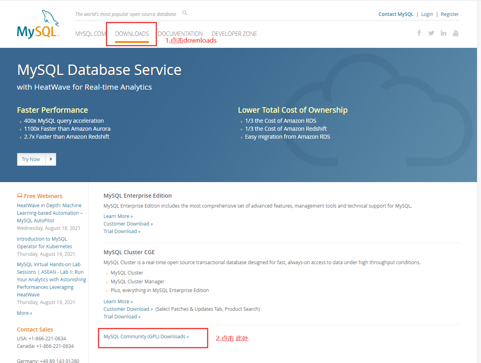This screenshot has width=481, height=363.
Task: Click the Register link
Action: click(450, 14)
